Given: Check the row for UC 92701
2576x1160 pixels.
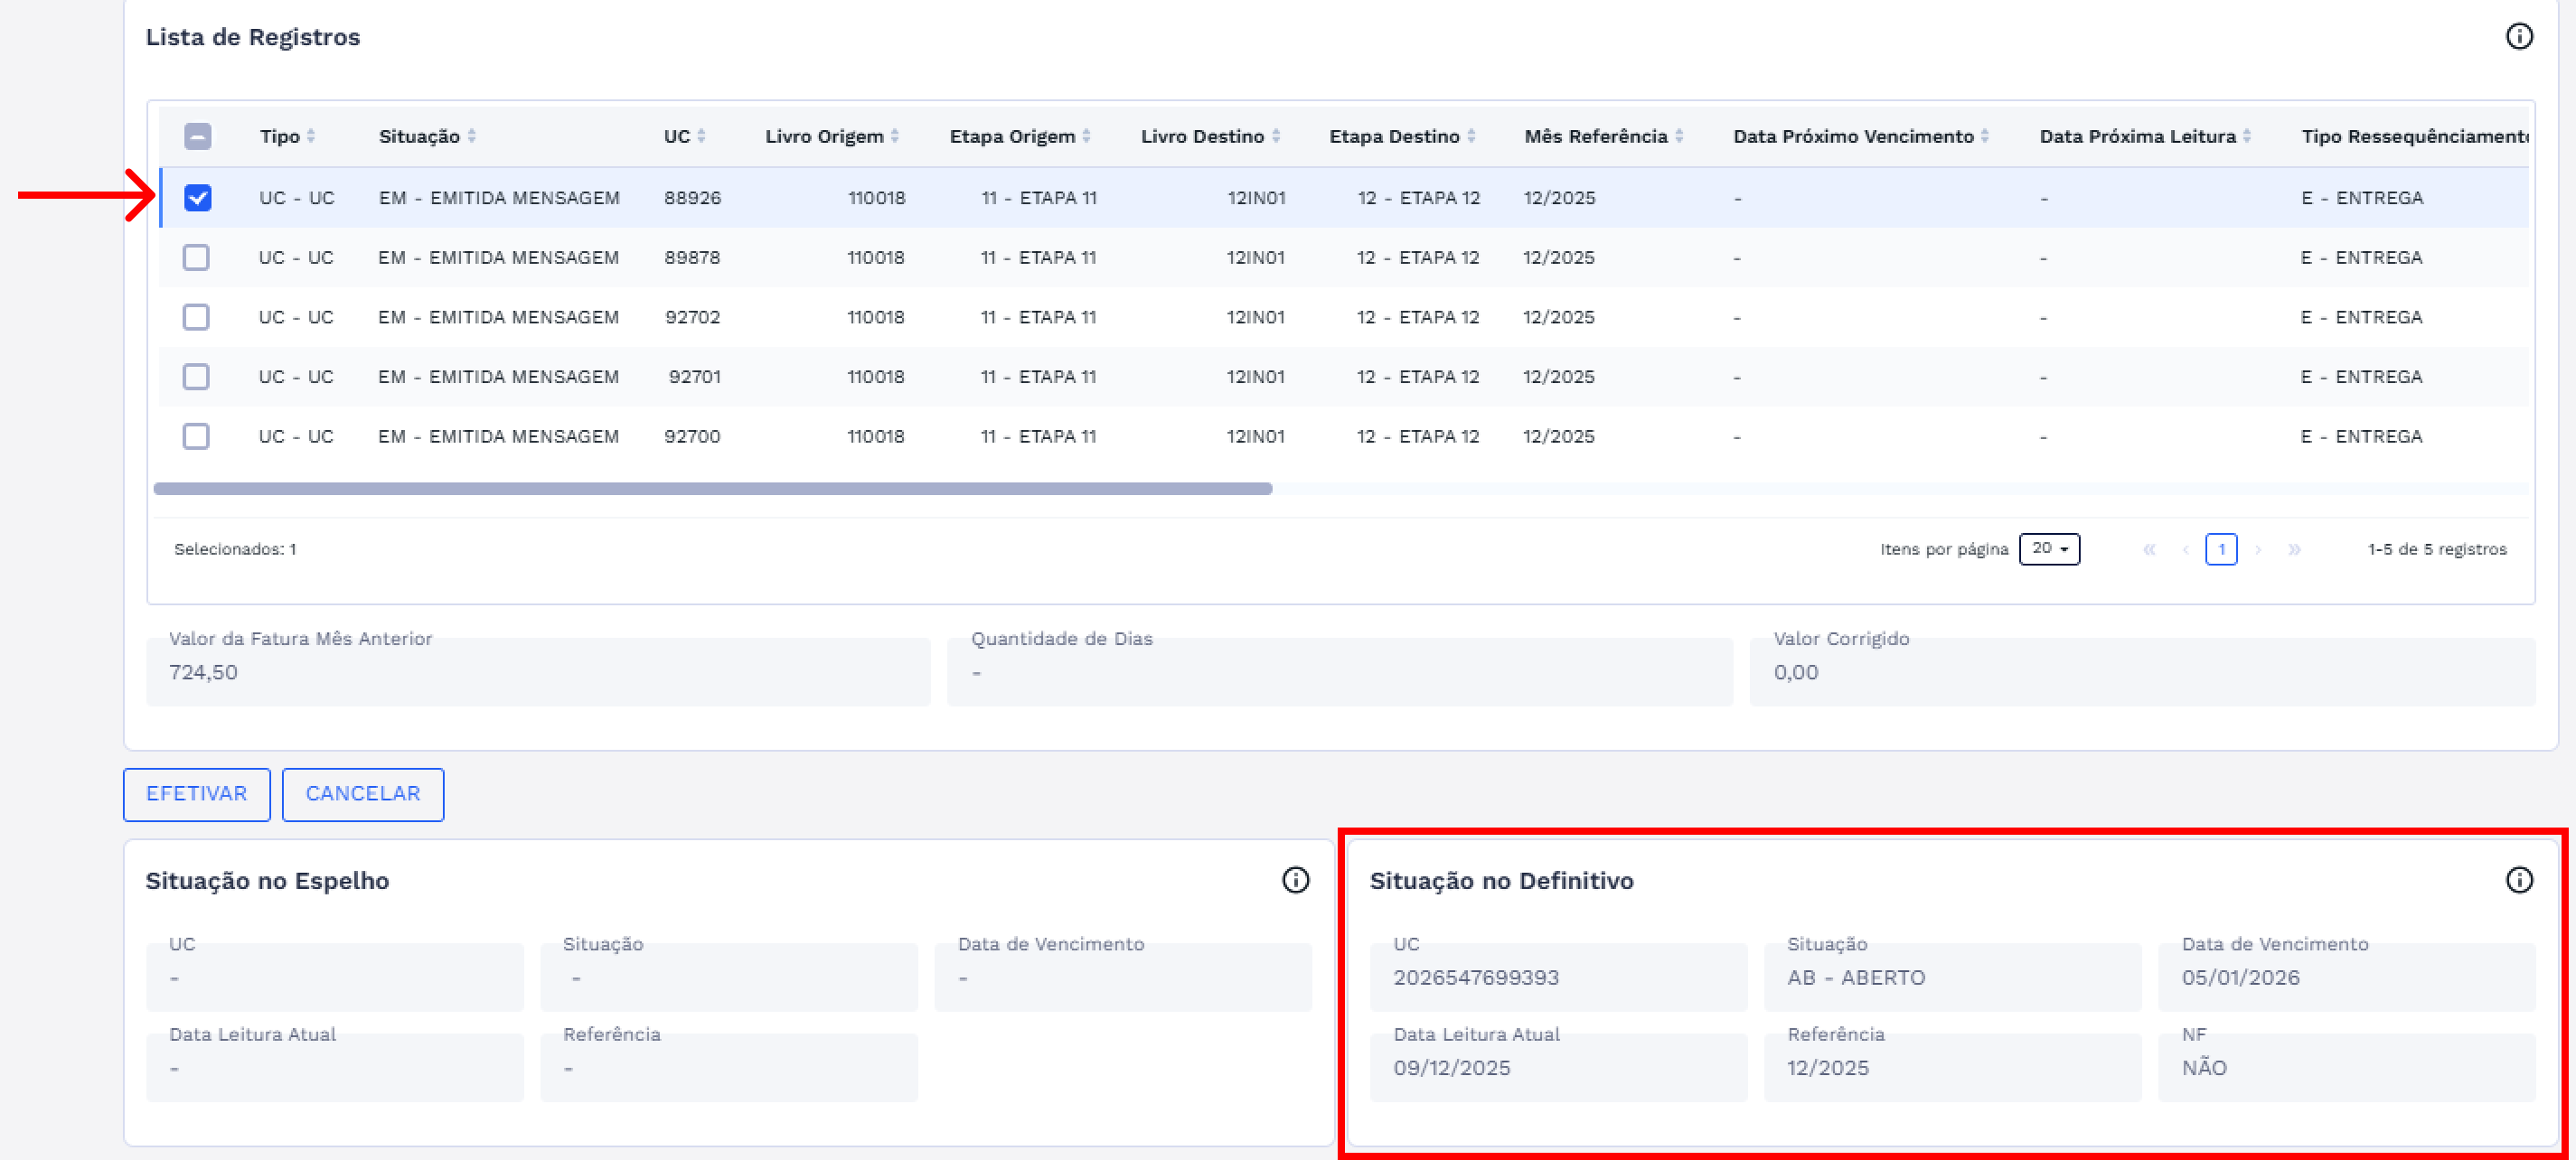Looking at the screenshot, I should point(196,377).
